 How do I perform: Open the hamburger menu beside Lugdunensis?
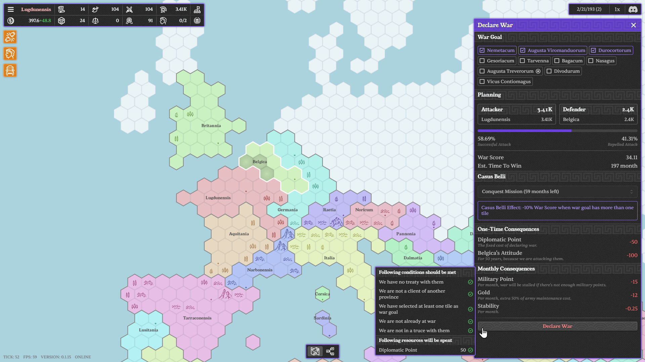[x=11, y=9]
